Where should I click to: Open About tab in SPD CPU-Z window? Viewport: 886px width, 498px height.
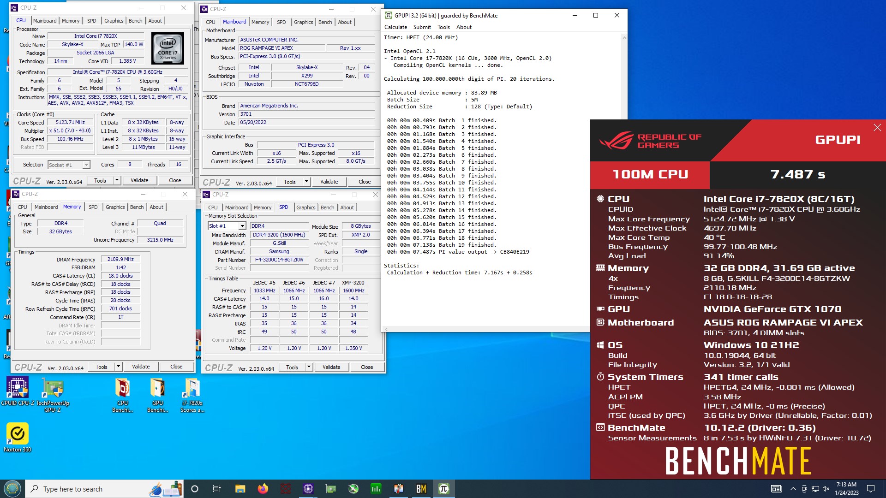pos(347,207)
